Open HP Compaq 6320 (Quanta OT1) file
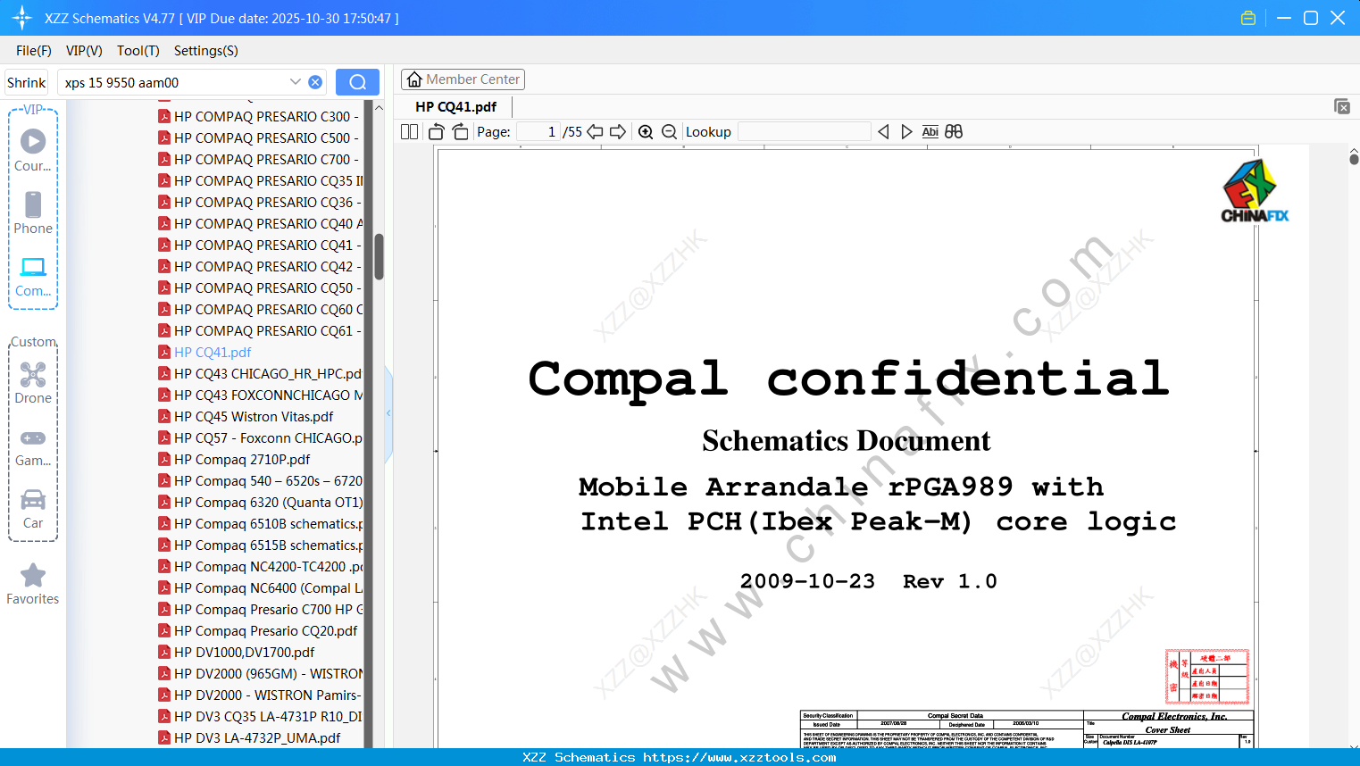 point(260,502)
